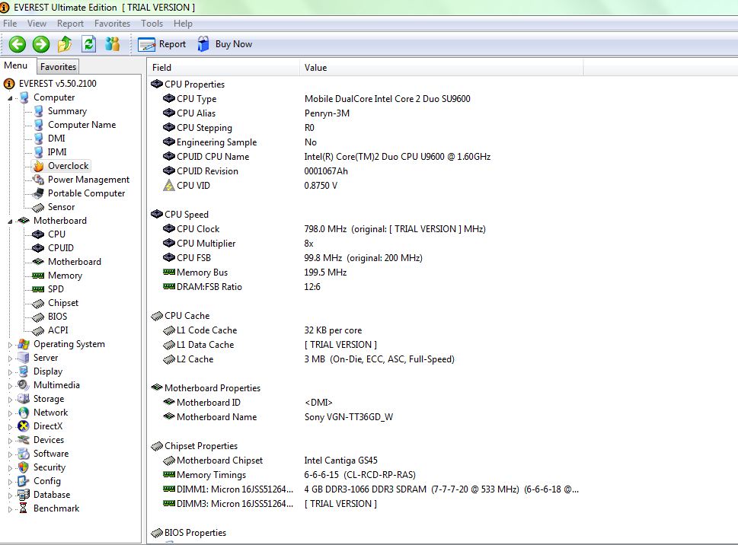This screenshot has height=545, width=738.
Task: Select the Summary page icon
Action: point(39,111)
